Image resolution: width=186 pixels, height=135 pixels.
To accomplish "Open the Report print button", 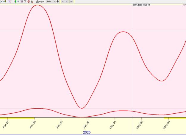I will point(40,2).
